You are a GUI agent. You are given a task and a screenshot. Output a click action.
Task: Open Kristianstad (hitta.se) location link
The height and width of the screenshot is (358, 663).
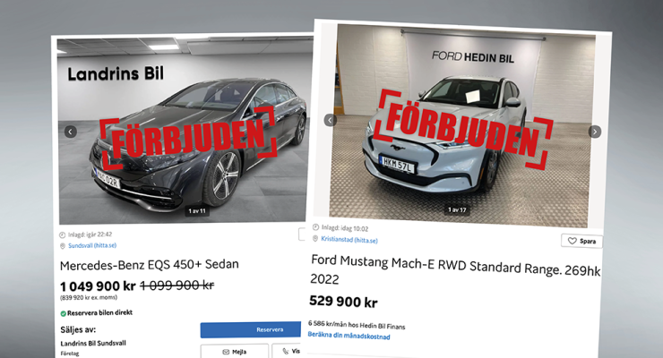349,240
